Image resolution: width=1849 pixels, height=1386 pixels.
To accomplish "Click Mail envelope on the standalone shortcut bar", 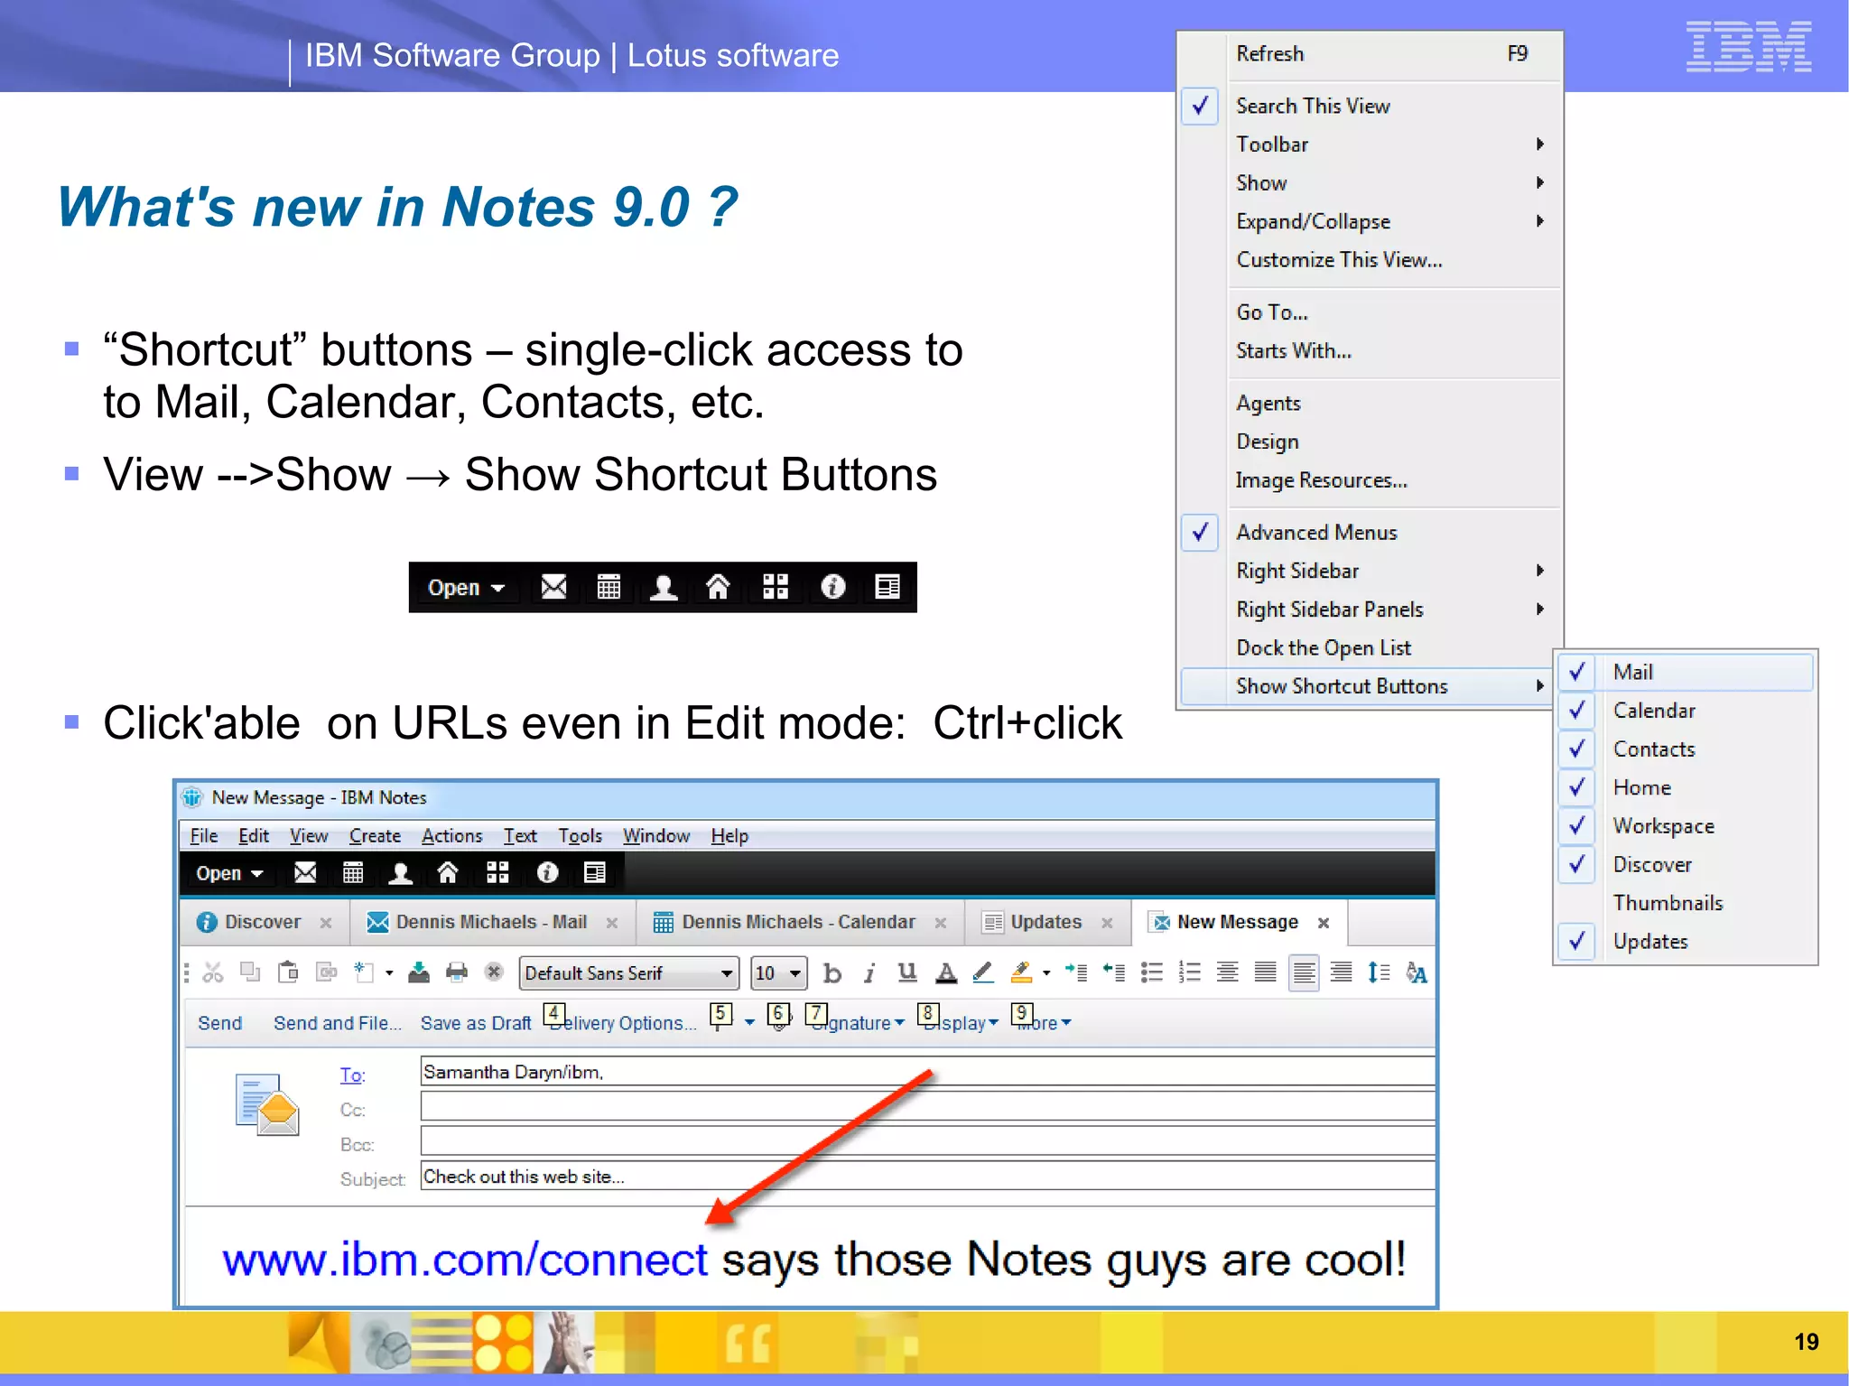I will [x=553, y=587].
